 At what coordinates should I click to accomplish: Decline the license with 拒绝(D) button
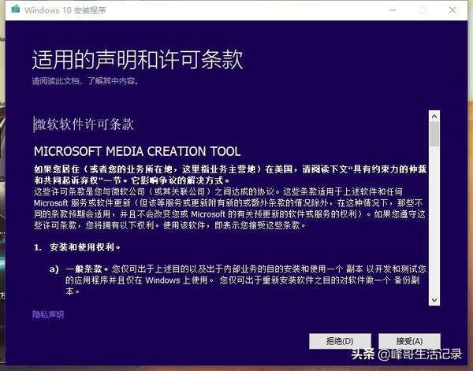pos(340,341)
